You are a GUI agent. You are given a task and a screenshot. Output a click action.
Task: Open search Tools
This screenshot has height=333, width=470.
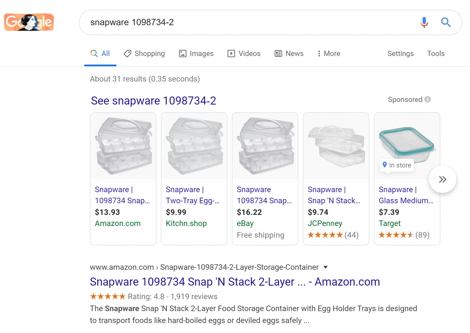click(x=436, y=54)
